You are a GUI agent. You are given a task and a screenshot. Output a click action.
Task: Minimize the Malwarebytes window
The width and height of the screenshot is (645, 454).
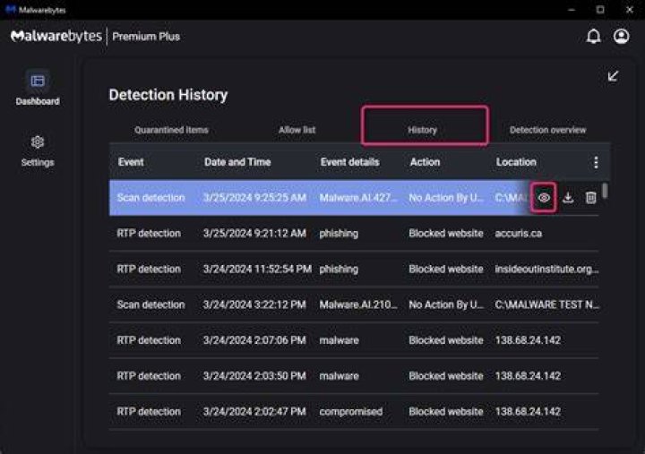(572, 10)
